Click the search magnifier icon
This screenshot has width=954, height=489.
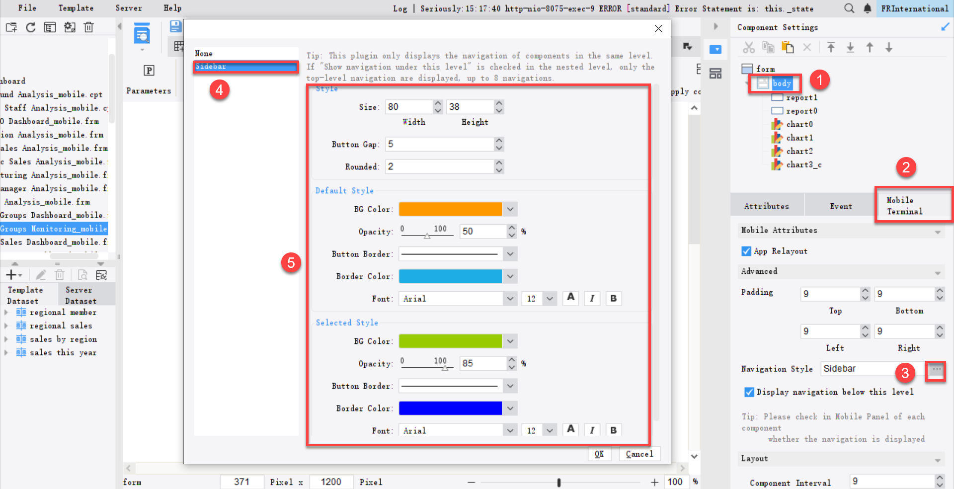(x=849, y=8)
